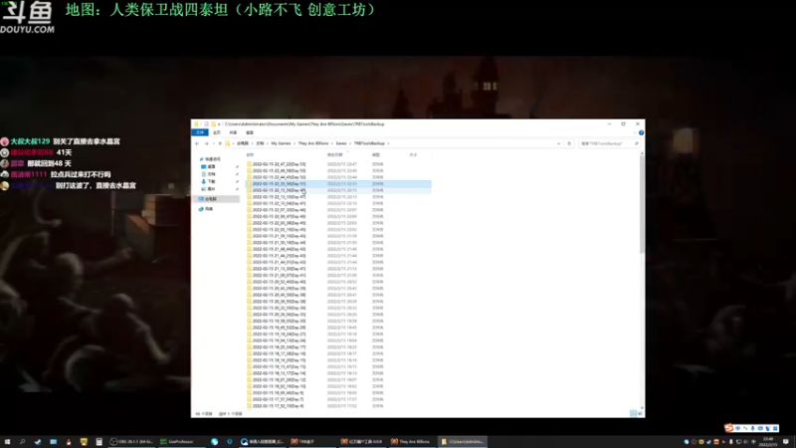
Task: Expand the chevron after My Games breadcrumb
Action: click(295, 143)
